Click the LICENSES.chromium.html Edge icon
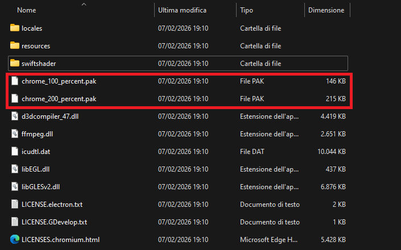The width and height of the screenshot is (401, 250). (x=15, y=240)
